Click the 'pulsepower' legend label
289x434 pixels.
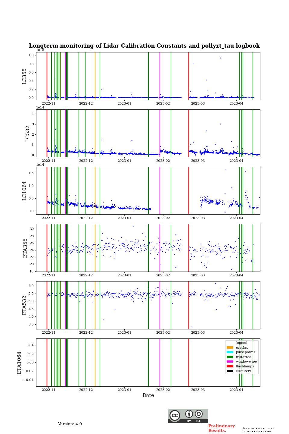pyautogui.click(x=245, y=352)
